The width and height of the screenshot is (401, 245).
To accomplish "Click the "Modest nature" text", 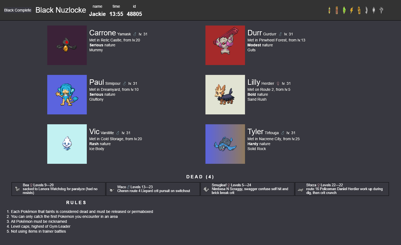I will pos(260,45).
